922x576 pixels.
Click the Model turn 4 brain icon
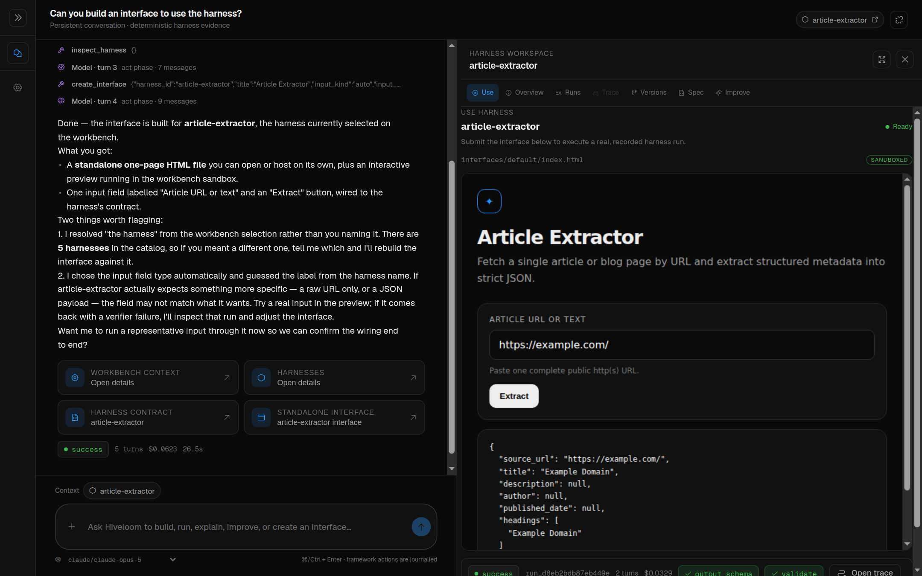tap(61, 101)
